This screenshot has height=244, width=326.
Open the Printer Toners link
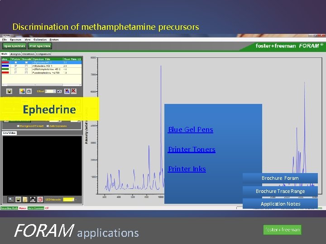pos(192,150)
